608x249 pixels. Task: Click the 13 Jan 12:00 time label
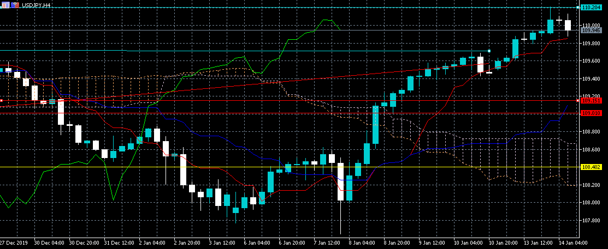click(x=538, y=244)
